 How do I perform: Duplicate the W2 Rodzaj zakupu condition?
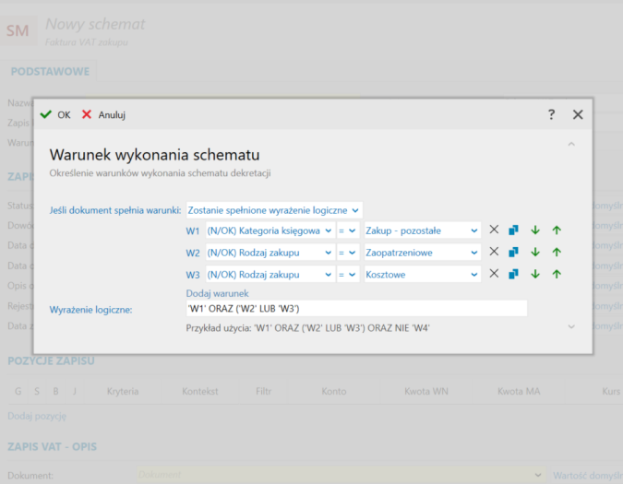[514, 252]
